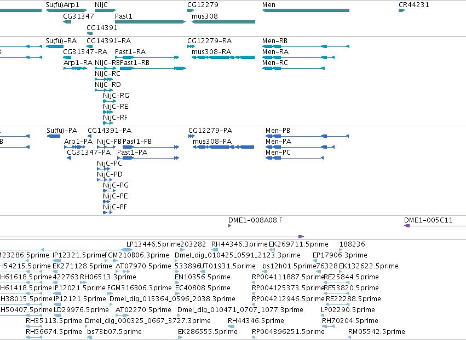Click the NijC-PF protein glyph

[107, 213]
